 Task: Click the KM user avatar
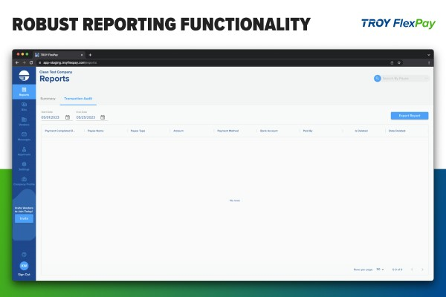(x=24, y=266)
